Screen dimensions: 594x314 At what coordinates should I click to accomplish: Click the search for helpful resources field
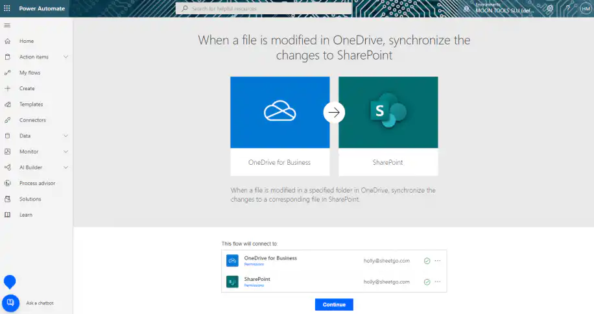point(264,8)
